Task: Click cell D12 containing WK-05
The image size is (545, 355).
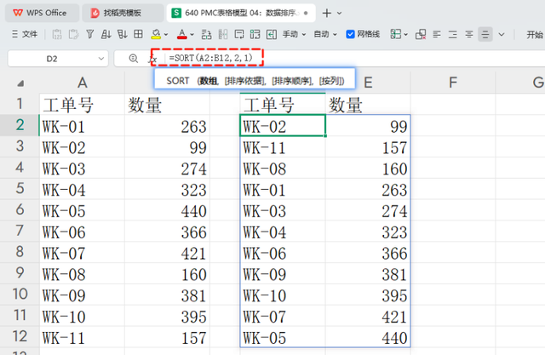Action: point(283,337)
